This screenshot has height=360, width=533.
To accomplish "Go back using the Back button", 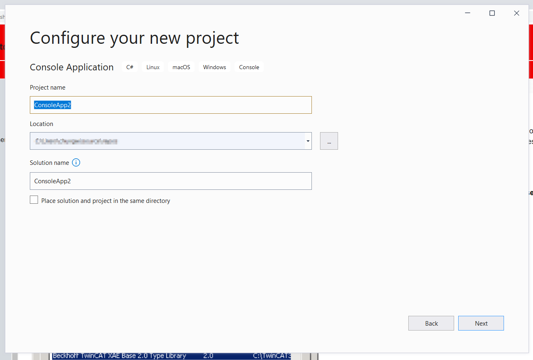I will pyautogui.click(x=431, y=323).
